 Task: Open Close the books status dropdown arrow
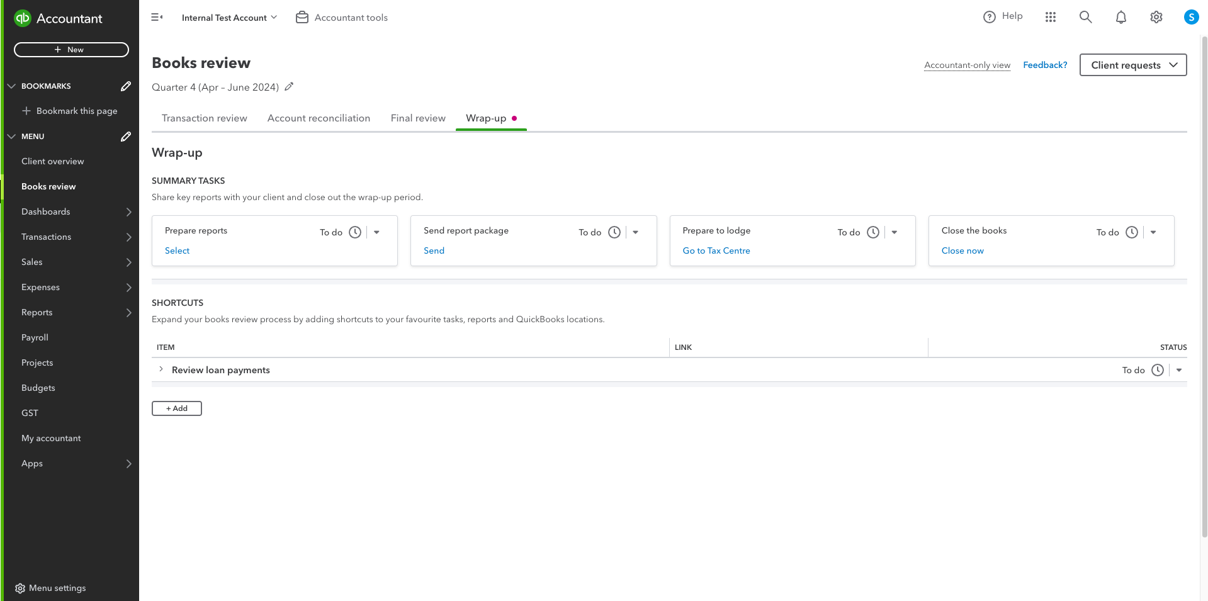(x=1153, y=232)
